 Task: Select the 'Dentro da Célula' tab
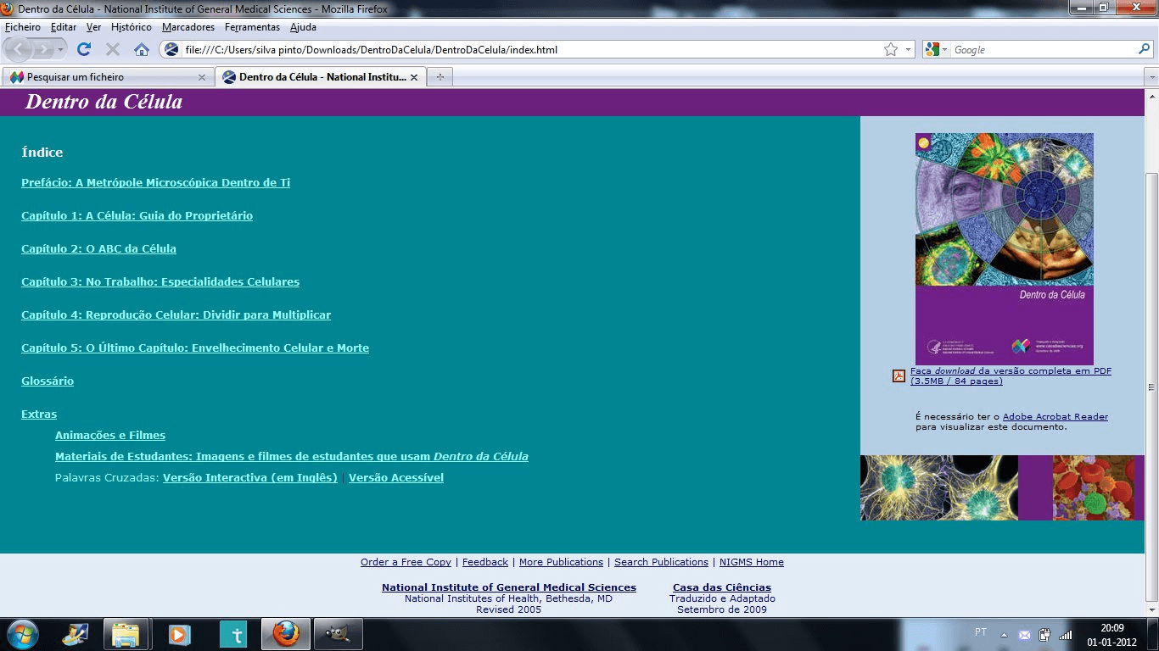tap(320, 77)
